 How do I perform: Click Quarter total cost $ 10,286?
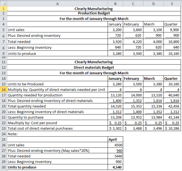coord(172,128)
